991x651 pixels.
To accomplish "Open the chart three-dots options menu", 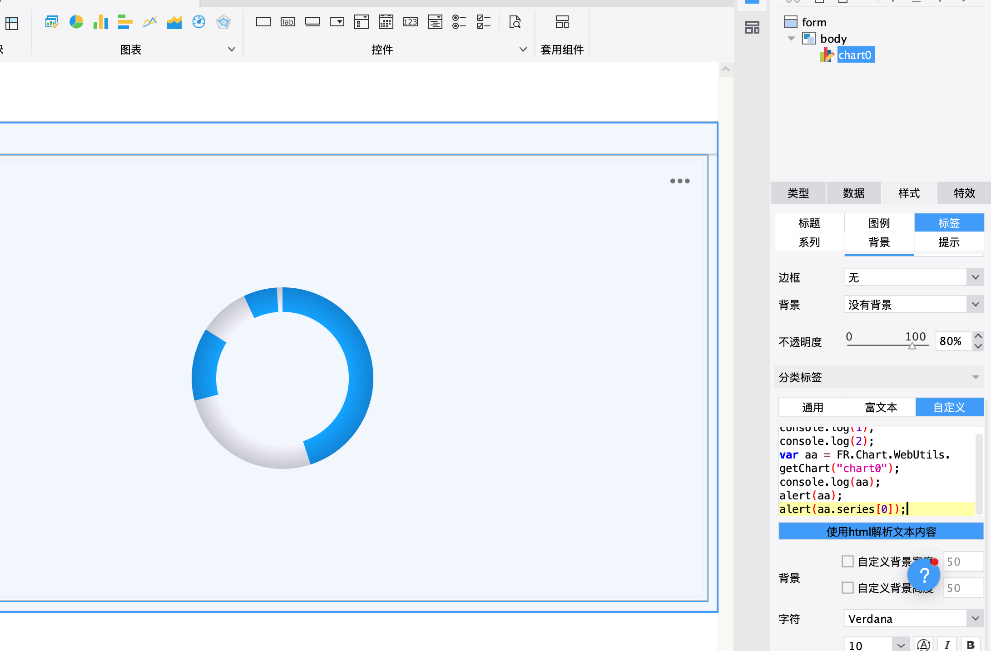I will pos(680,181).
